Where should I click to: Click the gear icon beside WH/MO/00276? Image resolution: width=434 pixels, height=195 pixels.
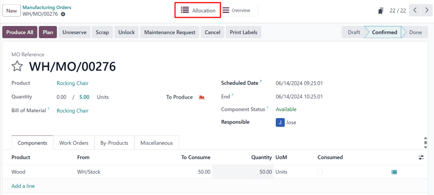[x=63, y=14]
